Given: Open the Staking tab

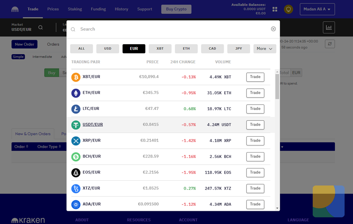Looking at the screenshot, I should [x=75, y=9].
